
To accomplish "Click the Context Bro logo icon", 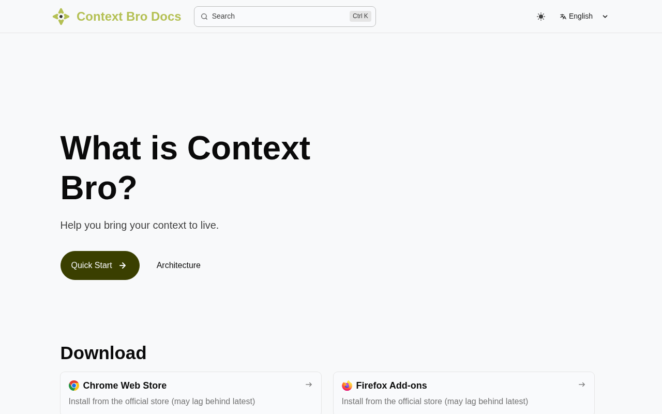I will pyautogui.click(x=61, y=17).
